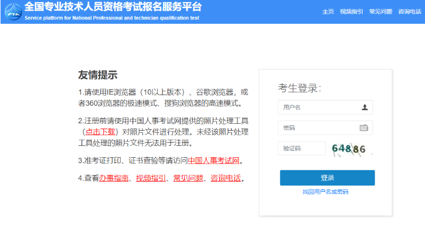Click the person icon in username field
The image size is (425, 228).
[x=364, y=107]
